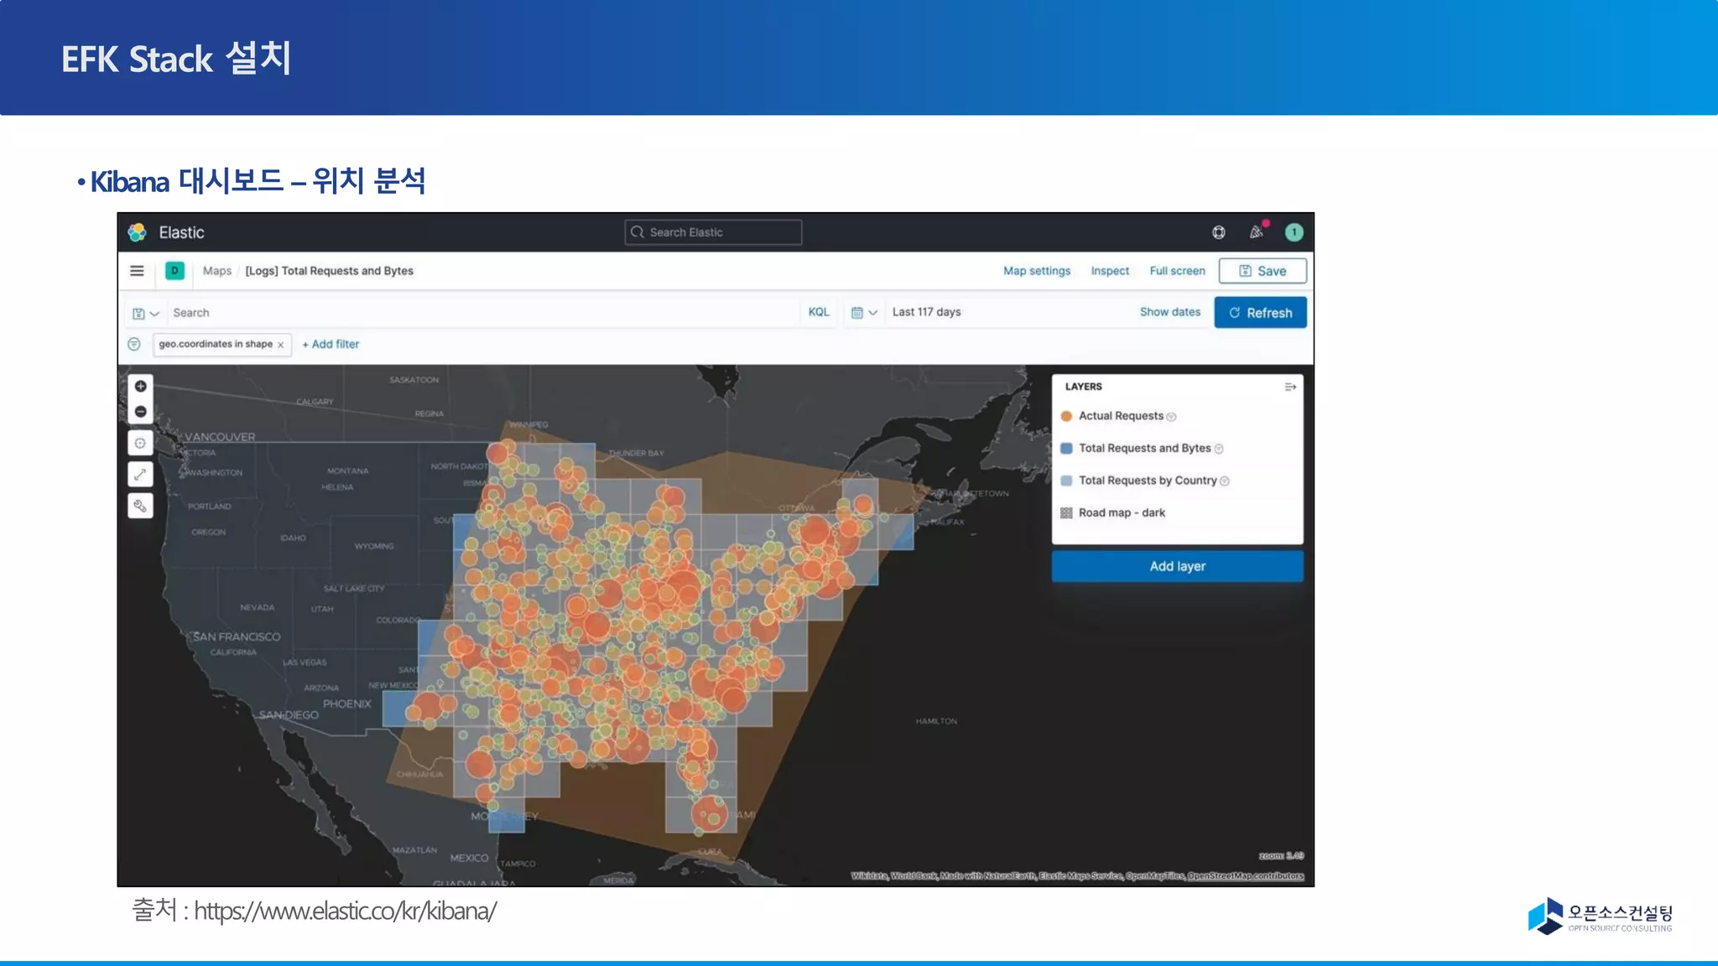The height and width of the screenshot is (966, 1718).
Task: Open the saved query dropdown menu
Action: coord(145,313)
